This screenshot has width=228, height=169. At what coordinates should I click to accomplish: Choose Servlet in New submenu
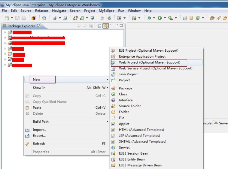click(x=157, y=147)
